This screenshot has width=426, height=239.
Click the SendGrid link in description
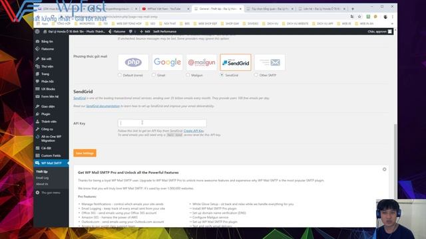pos(80,98)
